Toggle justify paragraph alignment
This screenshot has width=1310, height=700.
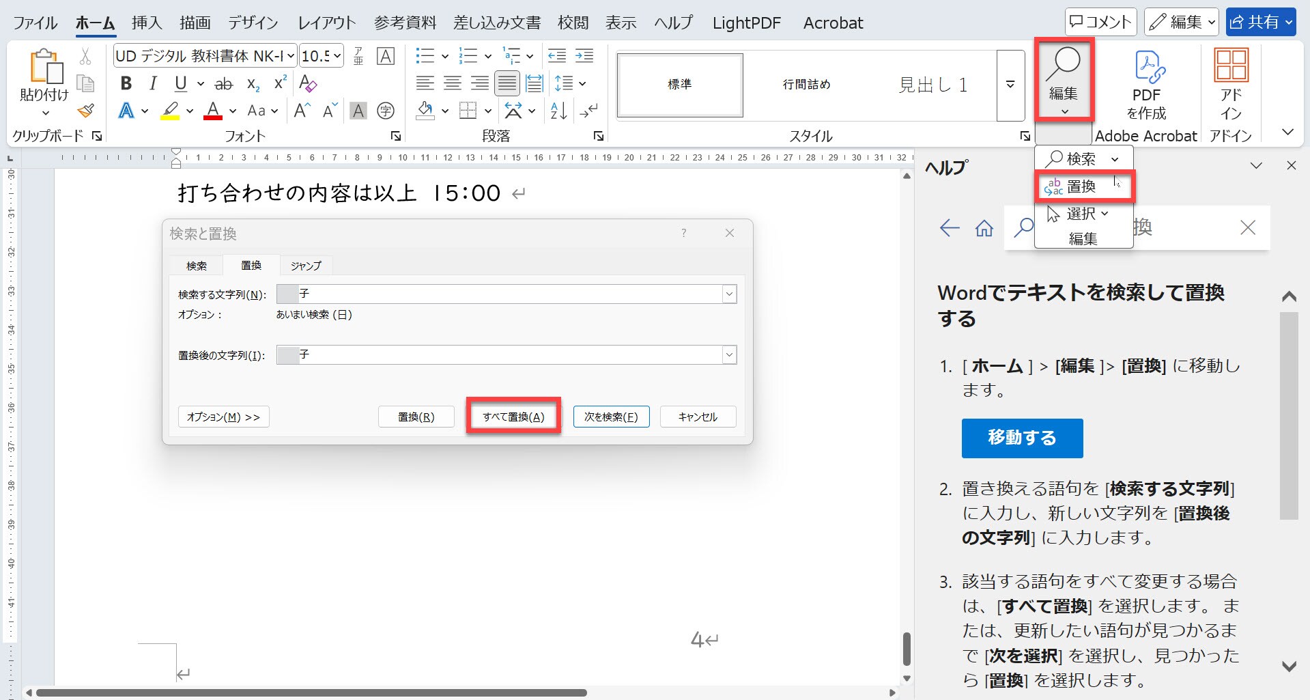pos(507,84)
